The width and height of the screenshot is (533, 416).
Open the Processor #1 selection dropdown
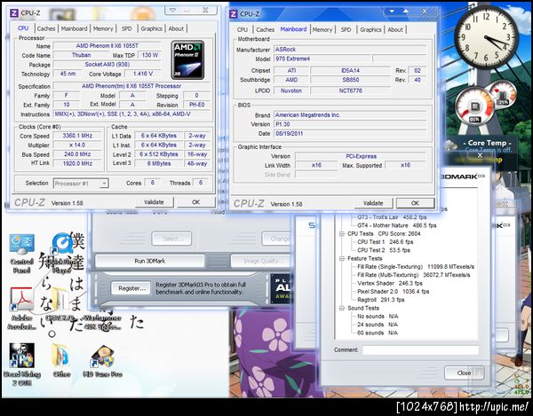(81, 184)
